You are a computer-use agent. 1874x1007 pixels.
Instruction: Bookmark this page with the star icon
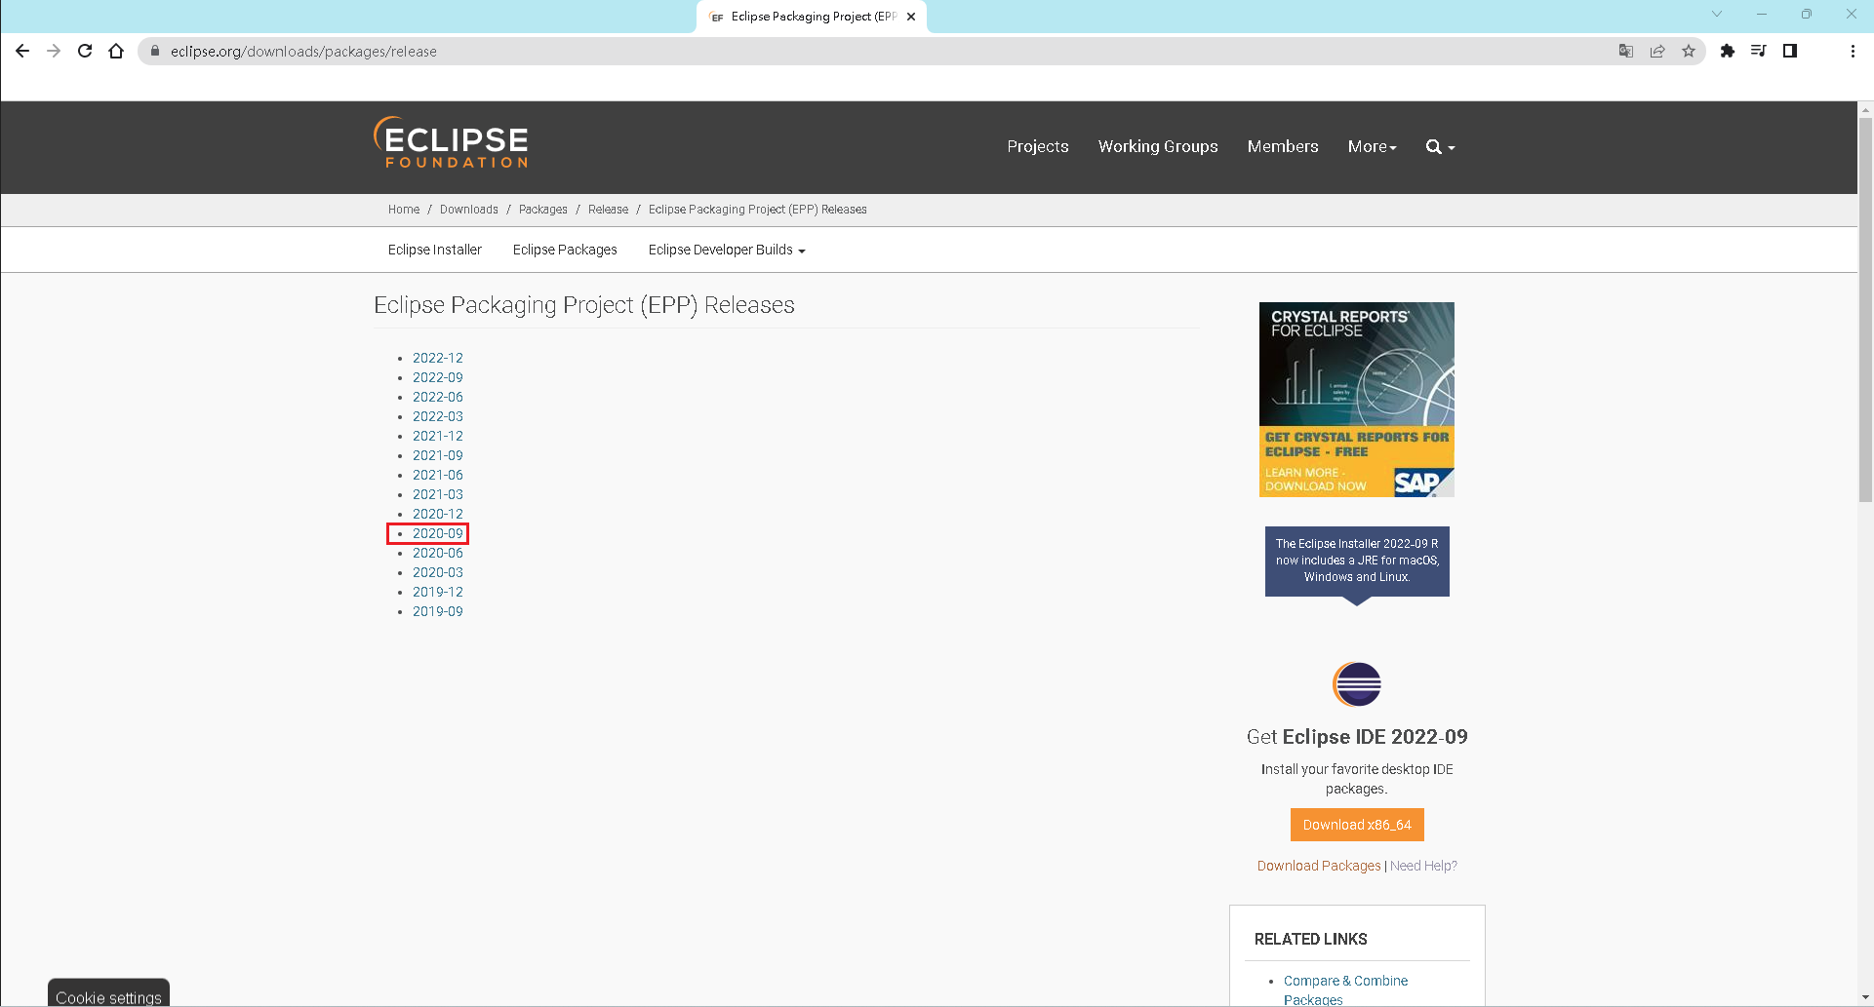click(1689, 51)
